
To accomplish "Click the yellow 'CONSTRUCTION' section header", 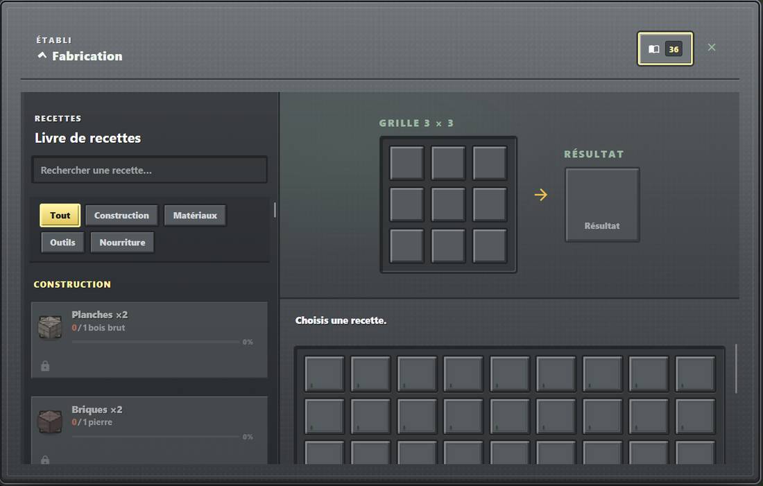I will pyautogui.click(x=72, y=284).
